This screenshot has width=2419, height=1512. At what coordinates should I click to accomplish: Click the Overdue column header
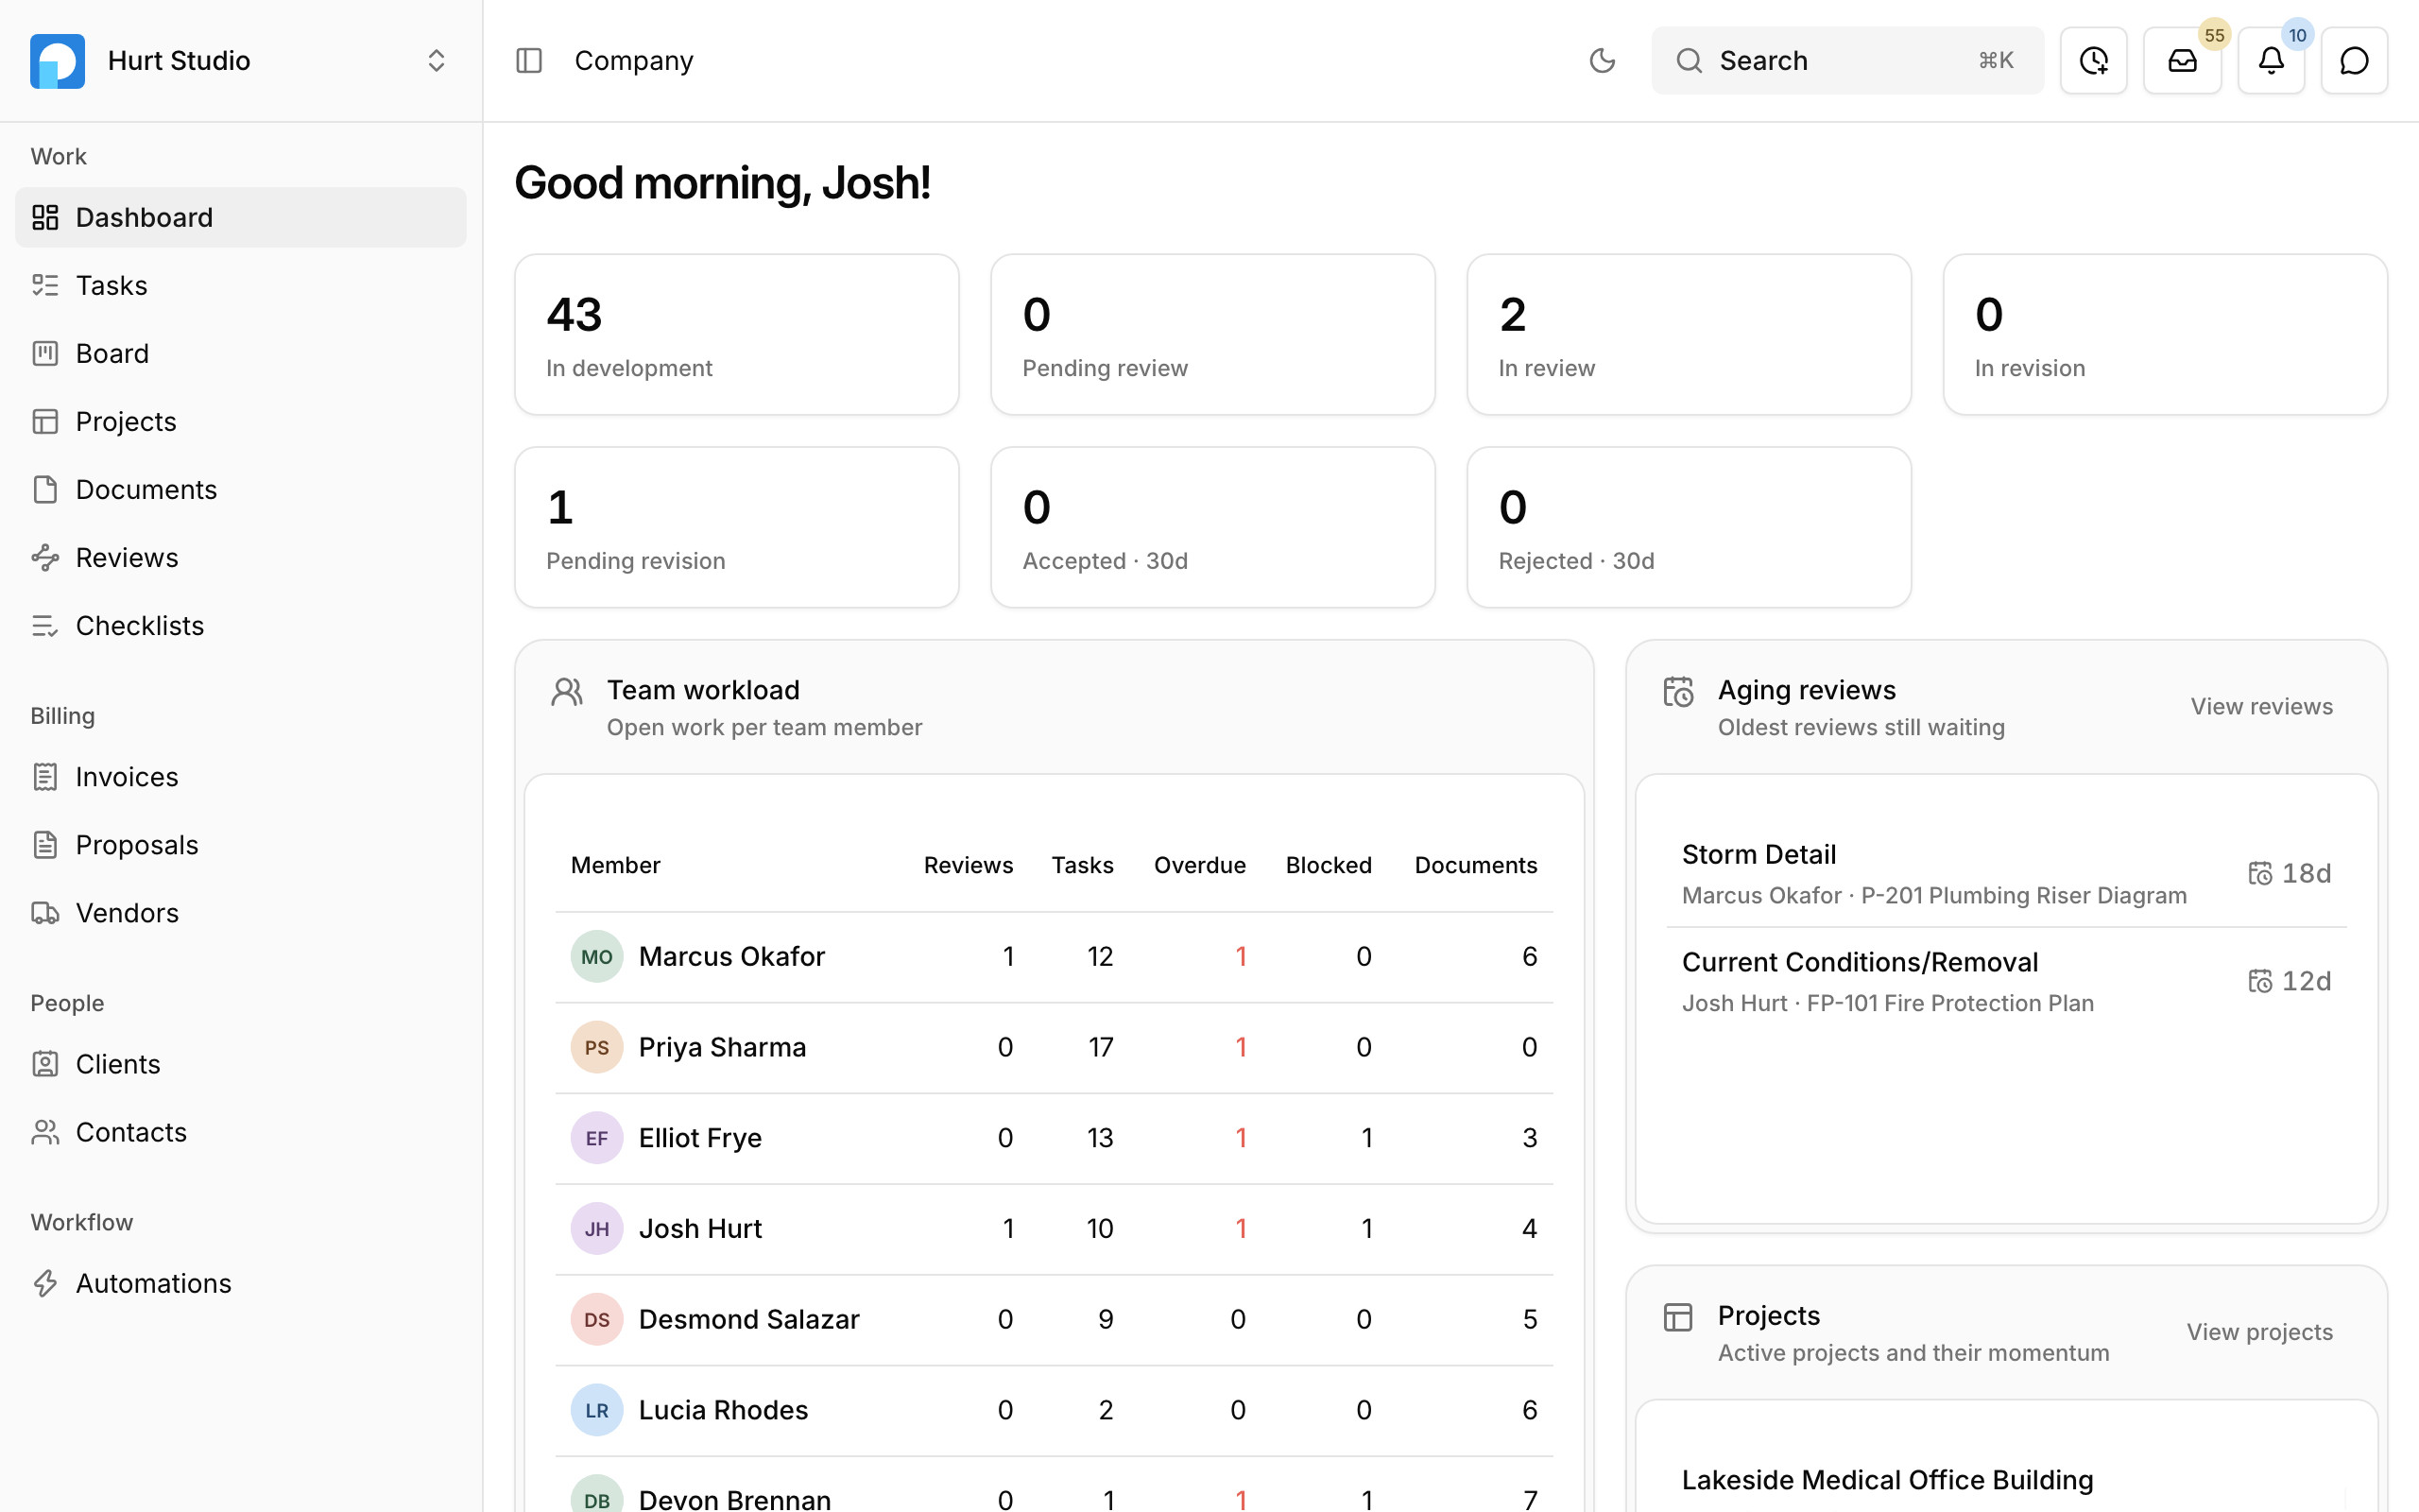coord(1199,865)
